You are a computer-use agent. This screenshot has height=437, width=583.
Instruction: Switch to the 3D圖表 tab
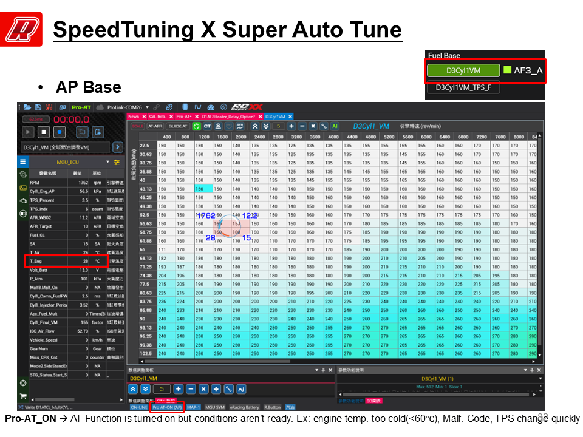(x=373, y=401)
